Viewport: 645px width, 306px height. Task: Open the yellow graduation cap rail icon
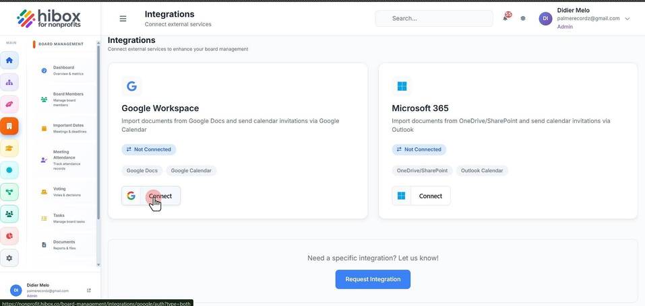click(x=9, y=148)
